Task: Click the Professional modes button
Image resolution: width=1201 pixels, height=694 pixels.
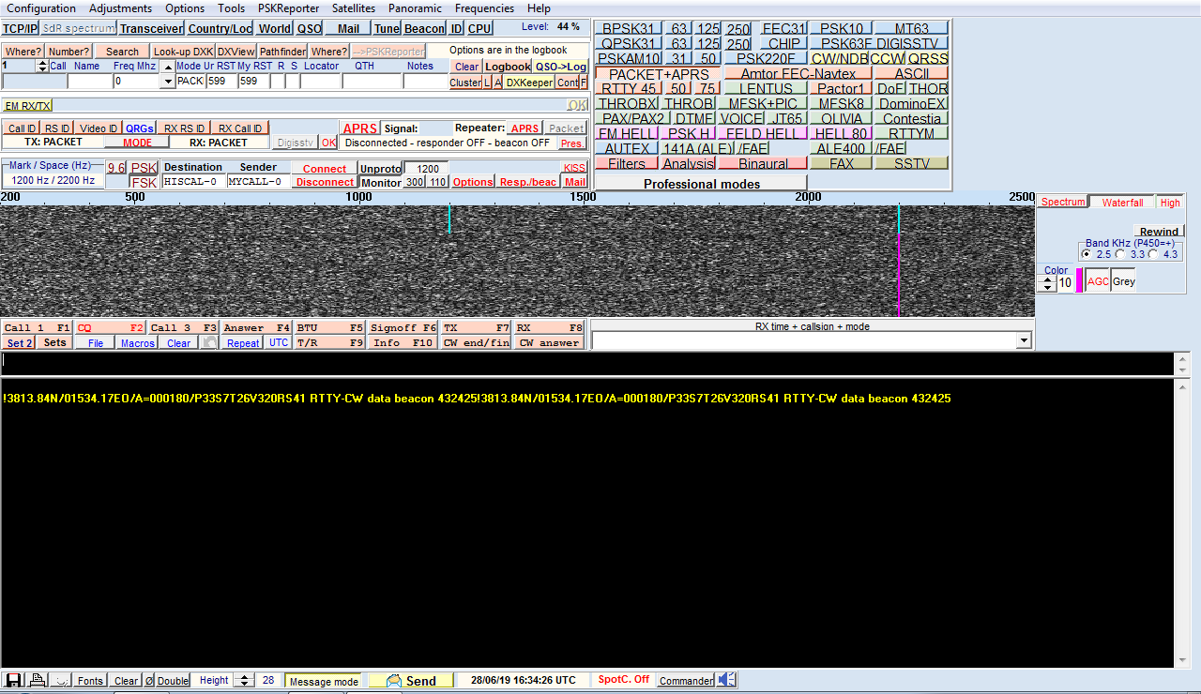Action: click(702, 184)
